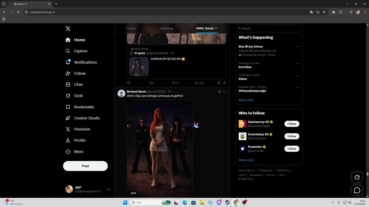Open floating Grok button at bottom right
The image size is (369, 207).
click(x=357, y=177)
